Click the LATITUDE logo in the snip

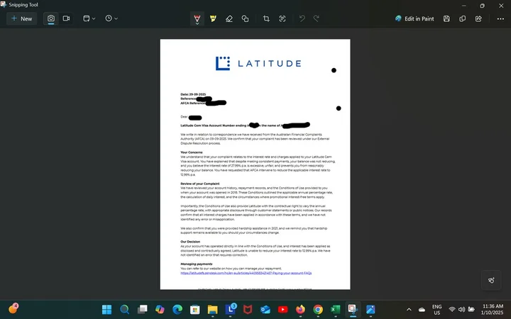[258, 63]
